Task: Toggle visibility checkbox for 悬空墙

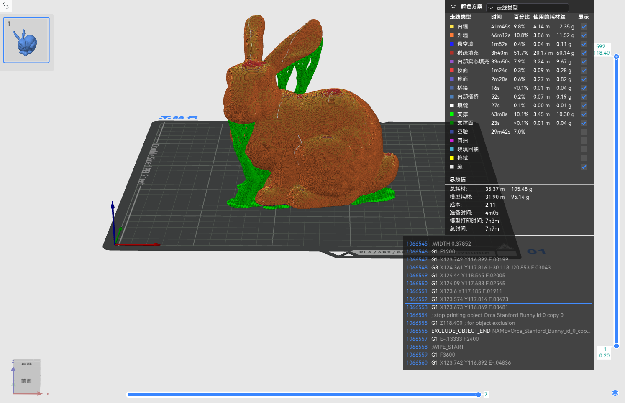Action: click(x=584, y=44)
